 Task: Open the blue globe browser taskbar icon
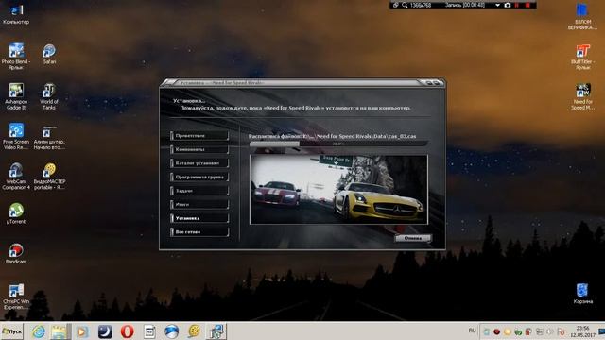pos(172,331)
